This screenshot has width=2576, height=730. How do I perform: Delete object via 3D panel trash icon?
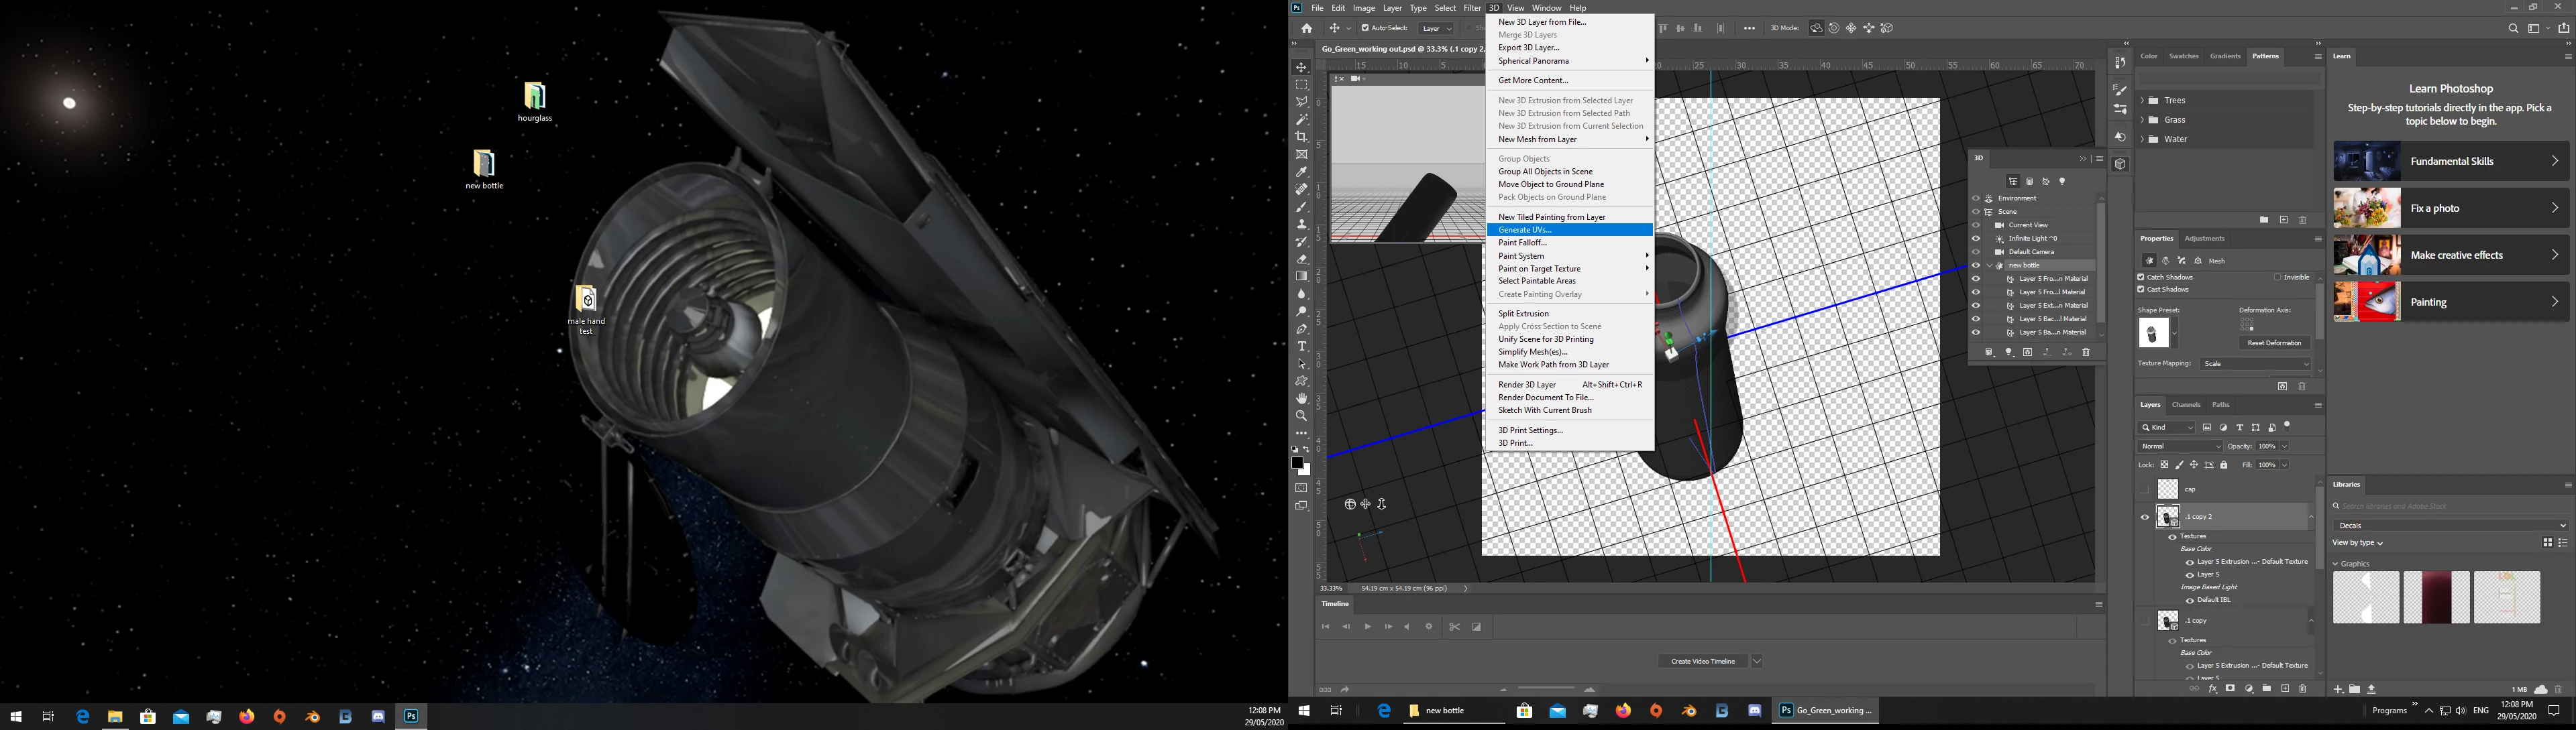click(2086, 353)
